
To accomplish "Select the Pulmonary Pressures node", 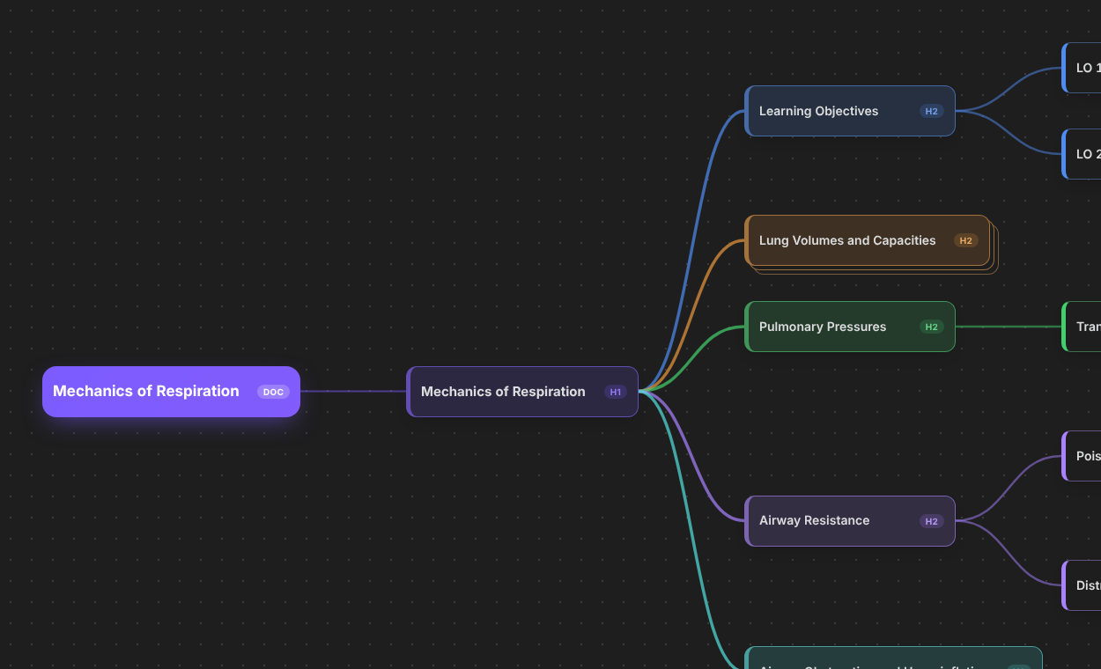I will tap(850, 327).
